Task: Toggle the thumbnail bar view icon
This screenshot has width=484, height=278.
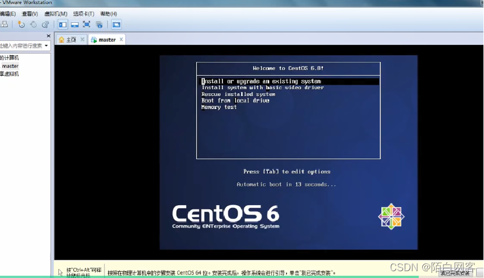Action: (x=75, y=24)
